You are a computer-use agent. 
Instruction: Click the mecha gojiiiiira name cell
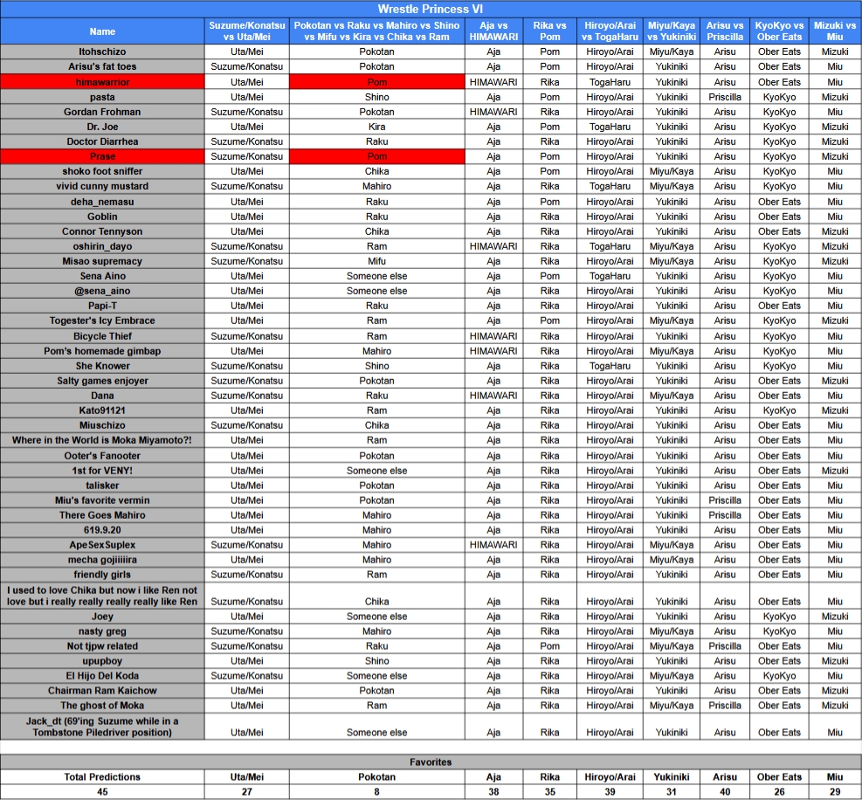coord(102,560)
